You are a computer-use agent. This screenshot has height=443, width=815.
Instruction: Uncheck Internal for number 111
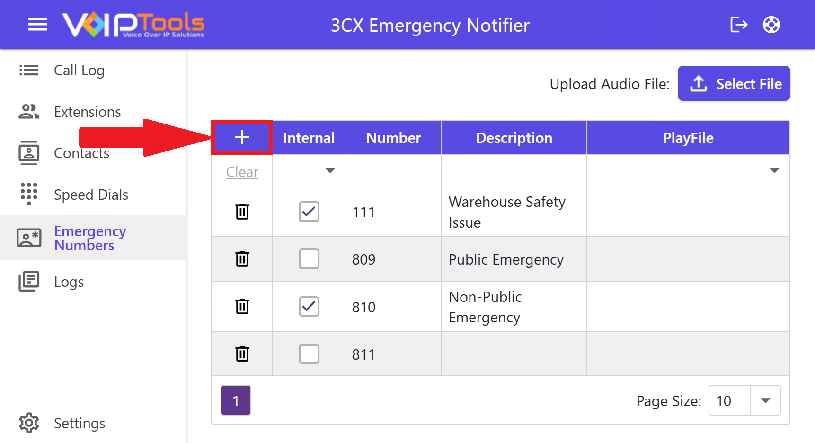tap(309, 212)
